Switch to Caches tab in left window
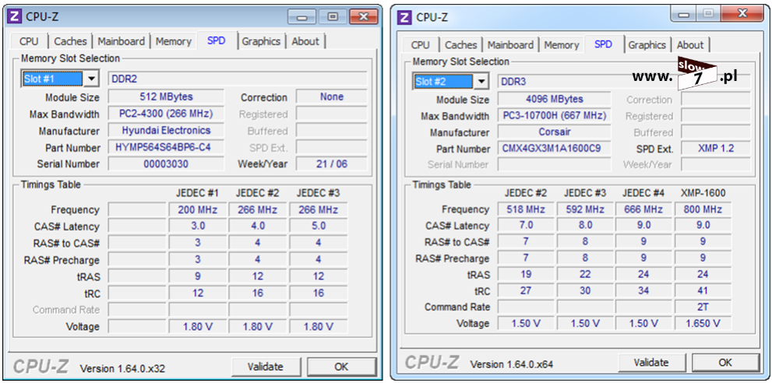Screen dimensions: 772x383 coord(70,41)
